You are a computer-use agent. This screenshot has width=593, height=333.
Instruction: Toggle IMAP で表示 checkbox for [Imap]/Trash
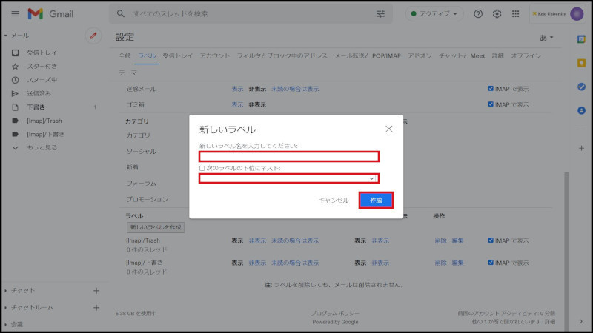pyautogui.click(x=491, y=240)
